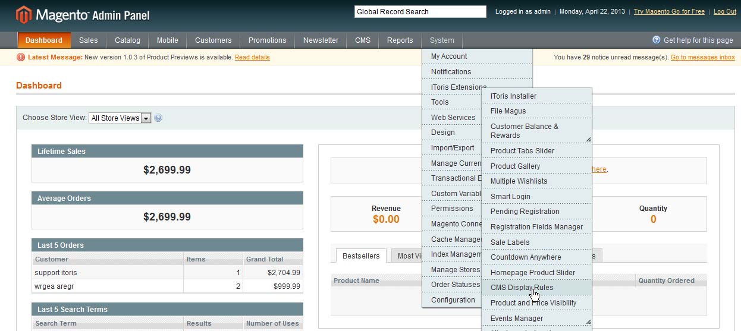This screenshot has height=331, width=741.
Task: Open the CMS menu
Action: point(363,40)
